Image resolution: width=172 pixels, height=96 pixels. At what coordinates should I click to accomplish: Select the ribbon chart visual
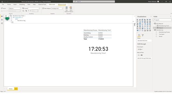click(150, 22)
